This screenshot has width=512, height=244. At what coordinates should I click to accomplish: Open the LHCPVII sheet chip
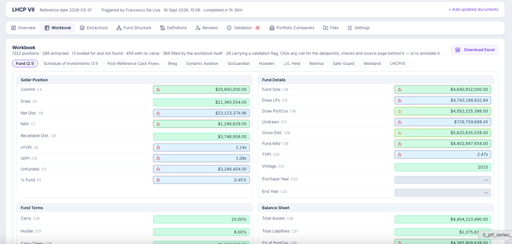(397, 64)
